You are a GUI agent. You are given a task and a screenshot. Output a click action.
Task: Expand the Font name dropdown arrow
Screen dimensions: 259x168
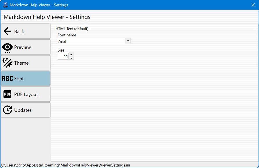tap(128, 41)
